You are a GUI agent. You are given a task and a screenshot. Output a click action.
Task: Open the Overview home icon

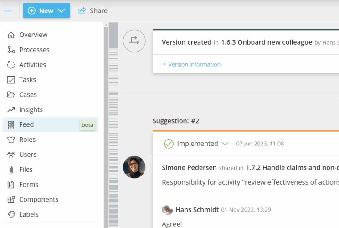(x=11, y=35)
